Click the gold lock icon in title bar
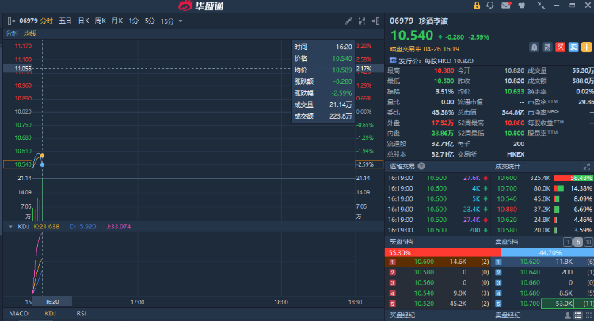594x321 pixels. point(477,6)
